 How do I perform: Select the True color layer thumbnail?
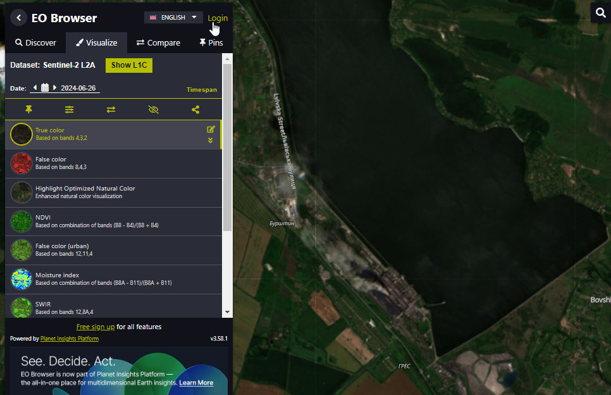click(x=22, y=134)
